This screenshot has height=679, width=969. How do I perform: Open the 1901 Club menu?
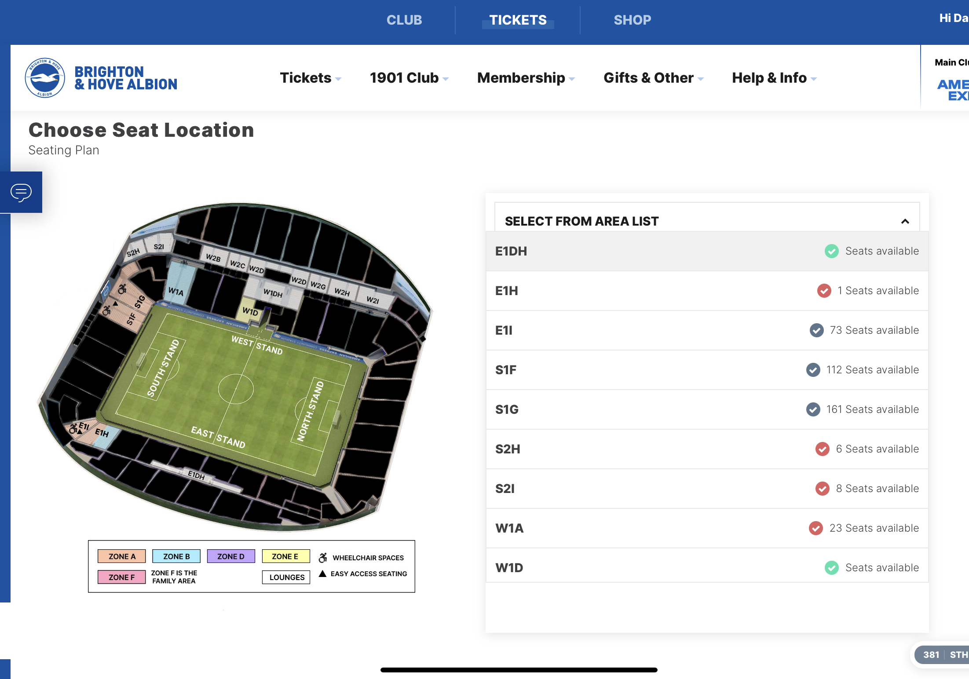(x=409, y=78)
